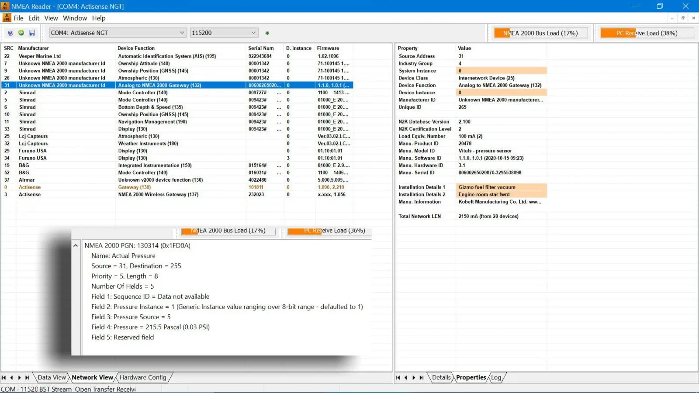This screenshot has height=393, width=699.
Task: Select the B&G Integrated Instrumentation (150) row
Action: [x=177, y=165]
